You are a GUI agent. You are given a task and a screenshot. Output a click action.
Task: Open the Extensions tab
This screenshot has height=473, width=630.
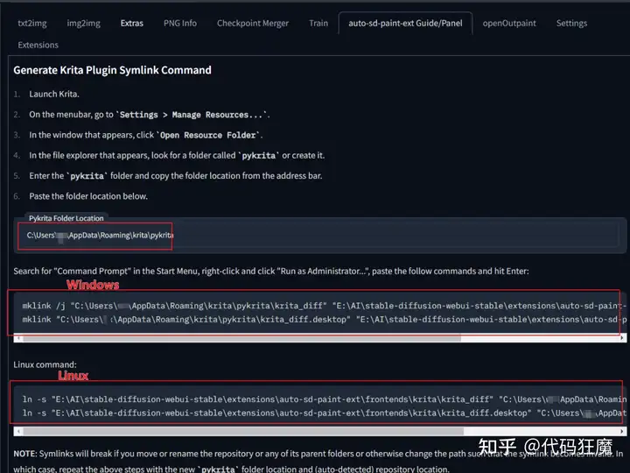coord(38,45)
